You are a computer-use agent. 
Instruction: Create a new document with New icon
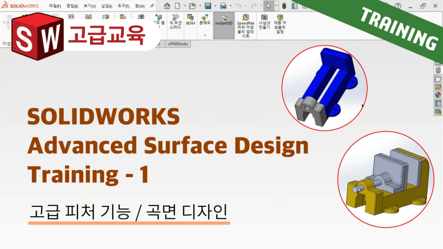[x=177, y=6]
